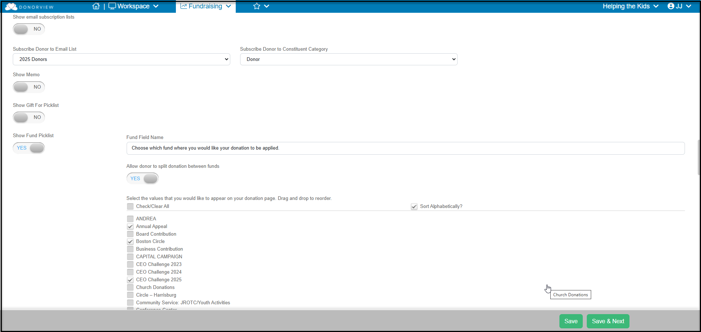Image resolution: width=701 pixels, height=332 pixels.
Task: Click the Sort Alphabetically? label
Action: [x=441, y=206]
